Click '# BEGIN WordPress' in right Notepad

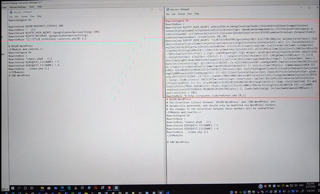click(179, 99)
